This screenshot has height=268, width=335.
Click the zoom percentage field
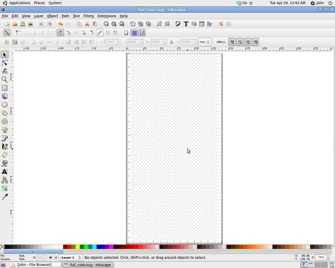click(321, 257)
